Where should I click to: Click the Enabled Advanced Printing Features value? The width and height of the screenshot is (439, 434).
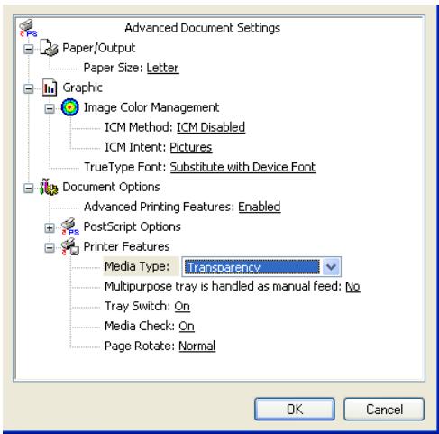(x=260, y=207)
